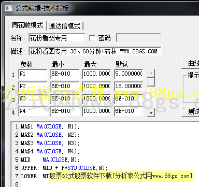Click parameter list scroll down arrow
Screen dimensions: 199x187
(x=151, y=113)
